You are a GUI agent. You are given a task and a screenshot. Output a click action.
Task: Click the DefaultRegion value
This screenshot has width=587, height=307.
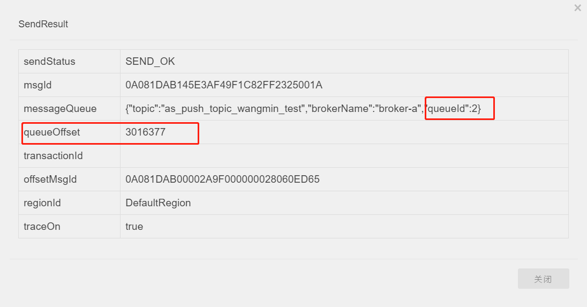point(158,203)
